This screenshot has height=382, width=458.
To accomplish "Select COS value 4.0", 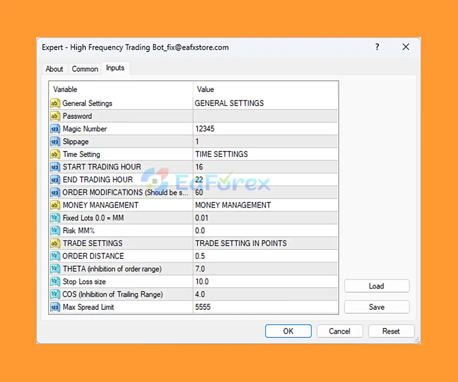I will [200, 294].
